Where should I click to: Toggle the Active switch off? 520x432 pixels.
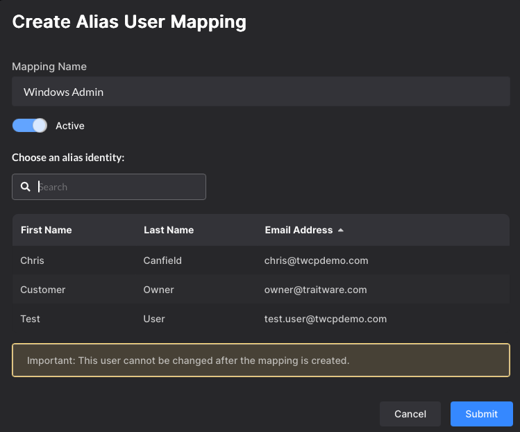[30, 126]
